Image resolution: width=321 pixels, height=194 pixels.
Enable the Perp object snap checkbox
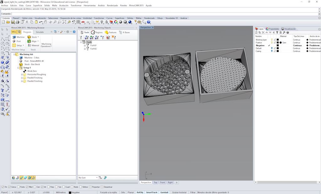point(49,187)
